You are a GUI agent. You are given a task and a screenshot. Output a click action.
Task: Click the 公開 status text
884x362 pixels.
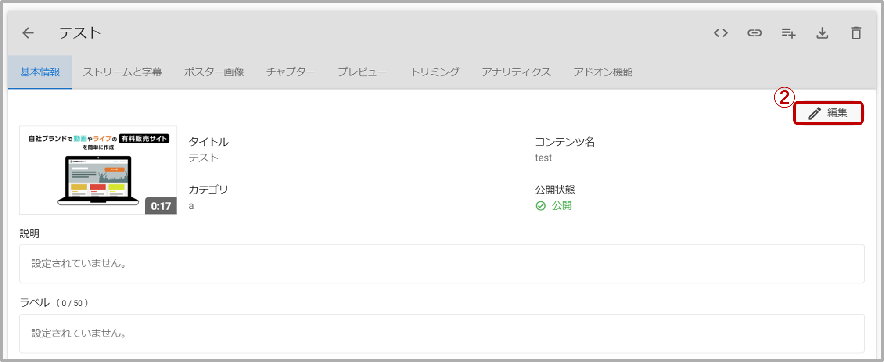pyautogui.click(x=562, y=206)
